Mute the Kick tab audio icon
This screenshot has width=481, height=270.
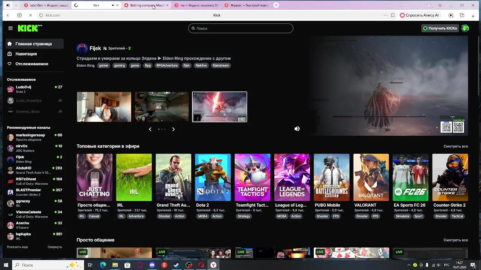click(113, 5)
